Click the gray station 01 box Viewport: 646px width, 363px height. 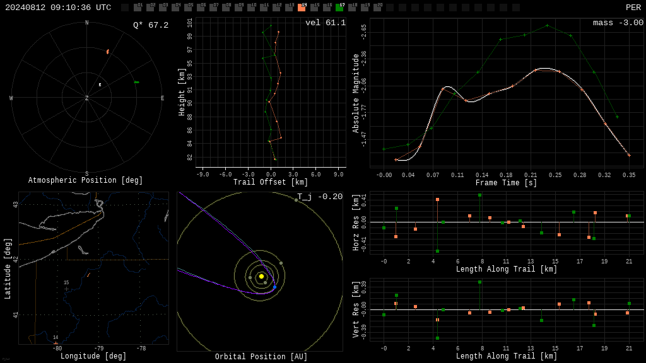138,7
